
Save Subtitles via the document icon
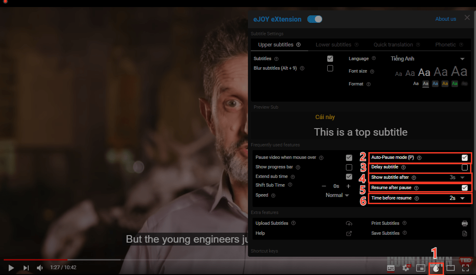pos(465,233)
